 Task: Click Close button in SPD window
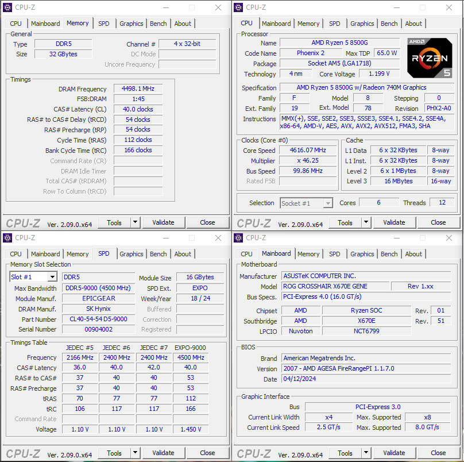(x=207, y=453)
